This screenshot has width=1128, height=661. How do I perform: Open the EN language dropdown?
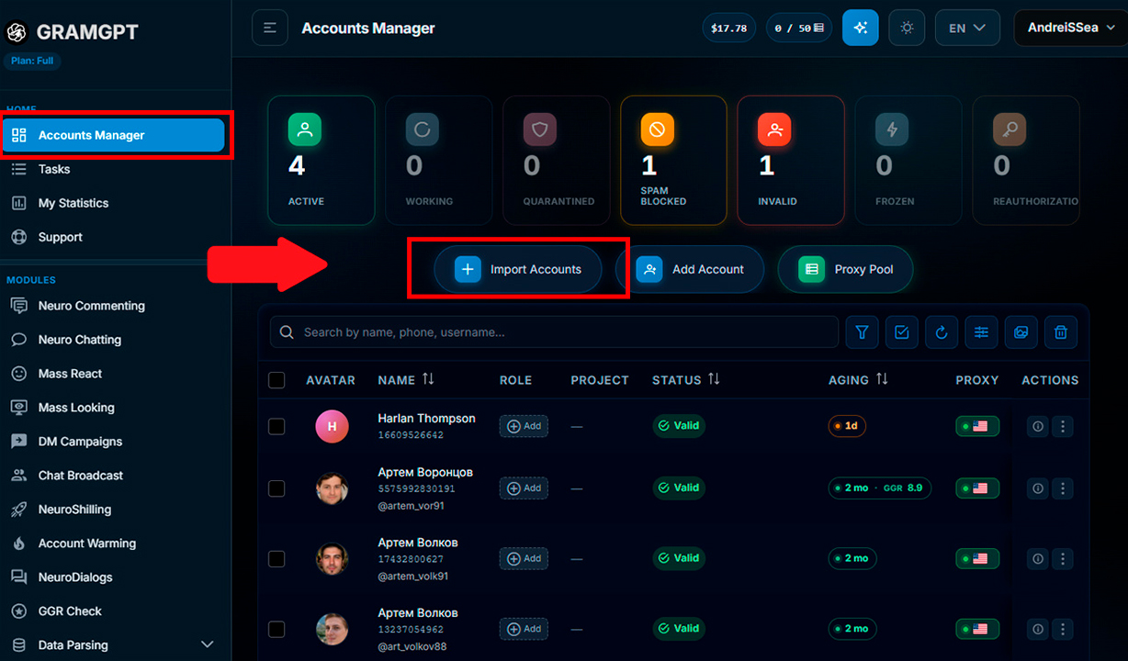(x=967, y=28)
